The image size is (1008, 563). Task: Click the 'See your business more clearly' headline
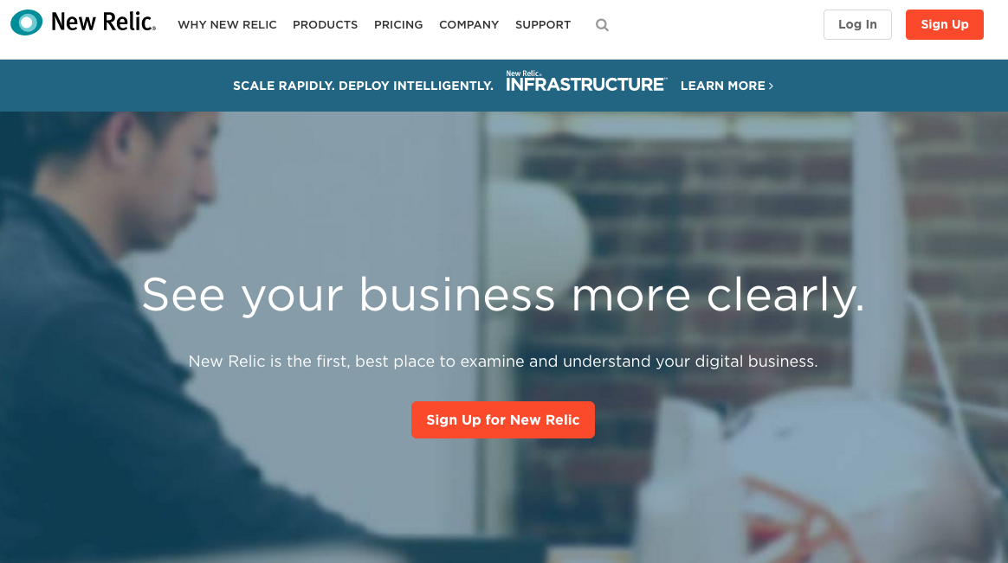pos(503,295)
